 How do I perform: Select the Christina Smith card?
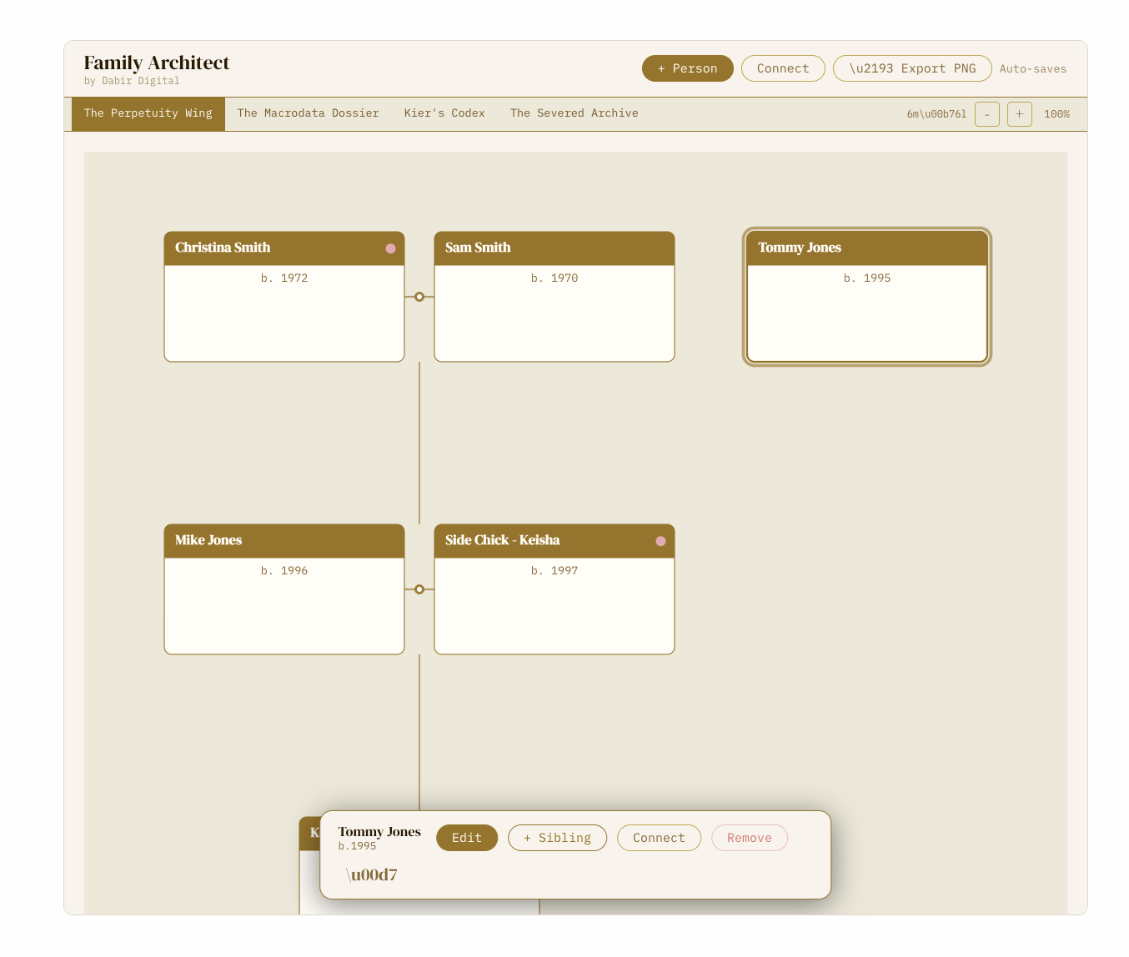[x=284, y=297]
